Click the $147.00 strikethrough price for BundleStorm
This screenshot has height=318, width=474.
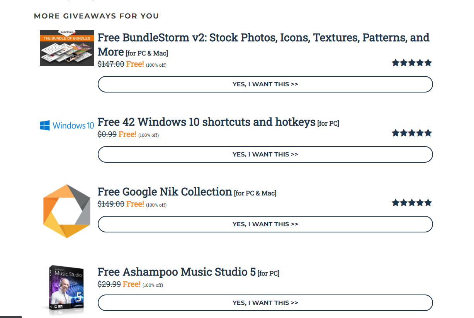point(111,64)
